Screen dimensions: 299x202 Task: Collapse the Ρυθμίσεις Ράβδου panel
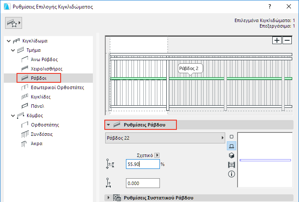pos(108,125)
